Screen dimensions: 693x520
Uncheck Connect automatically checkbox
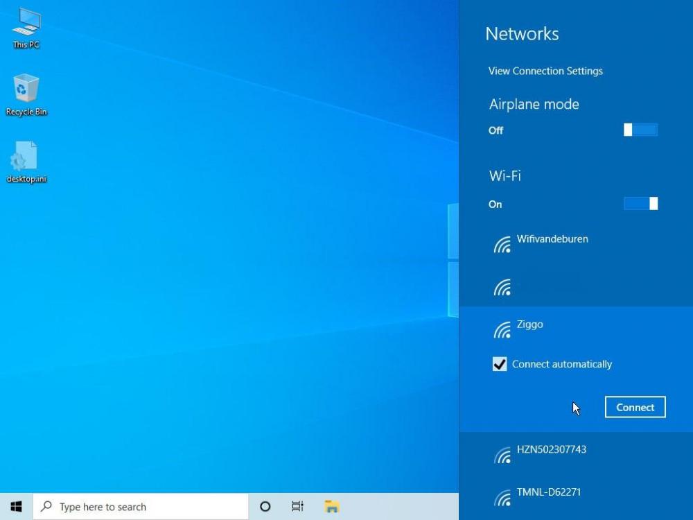pyautogui.click(x=500, y=364)
